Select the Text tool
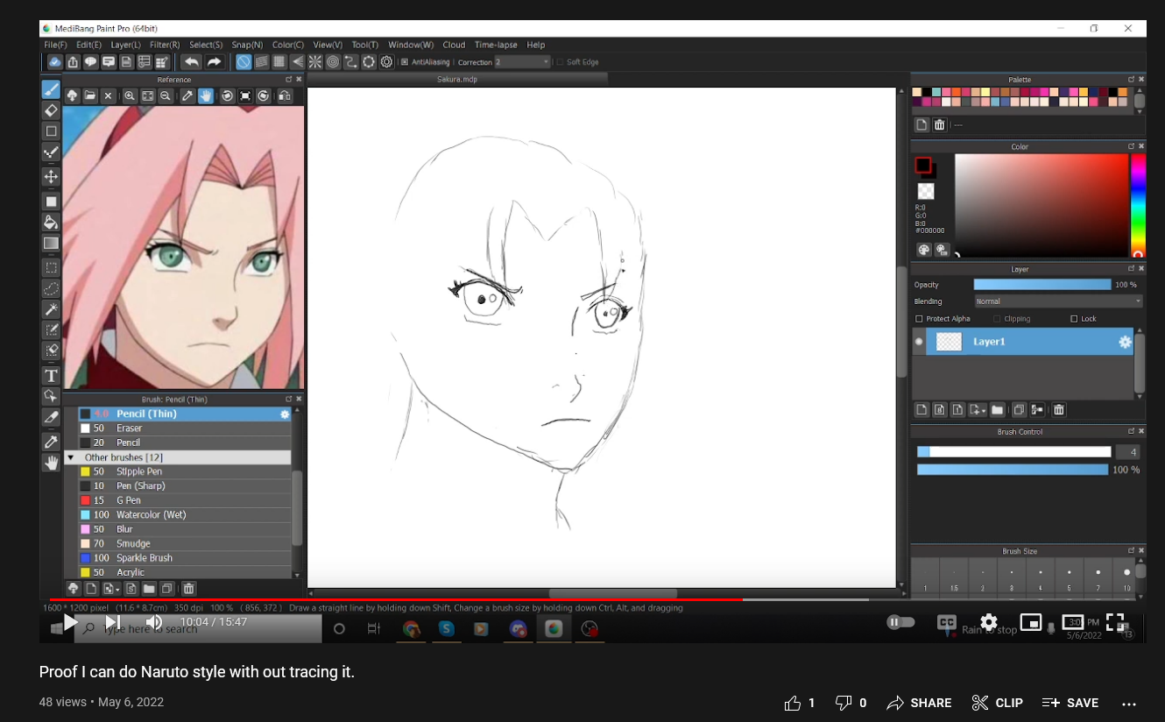This screenshot has height=722, width=1165. click(51, 376)
